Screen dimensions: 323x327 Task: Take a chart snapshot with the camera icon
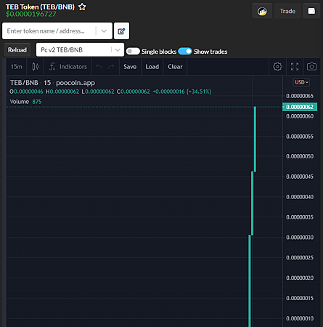311,67
